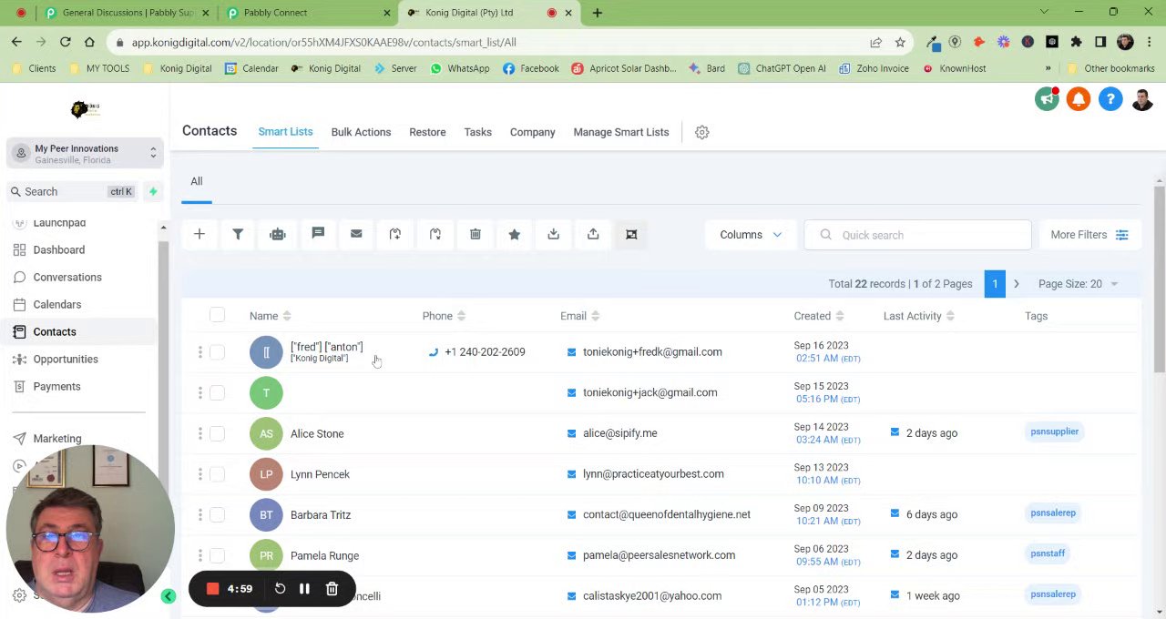Open the Columns dropdown
The height and width of the screenshot is (619, 1166).
pos(751,235)
